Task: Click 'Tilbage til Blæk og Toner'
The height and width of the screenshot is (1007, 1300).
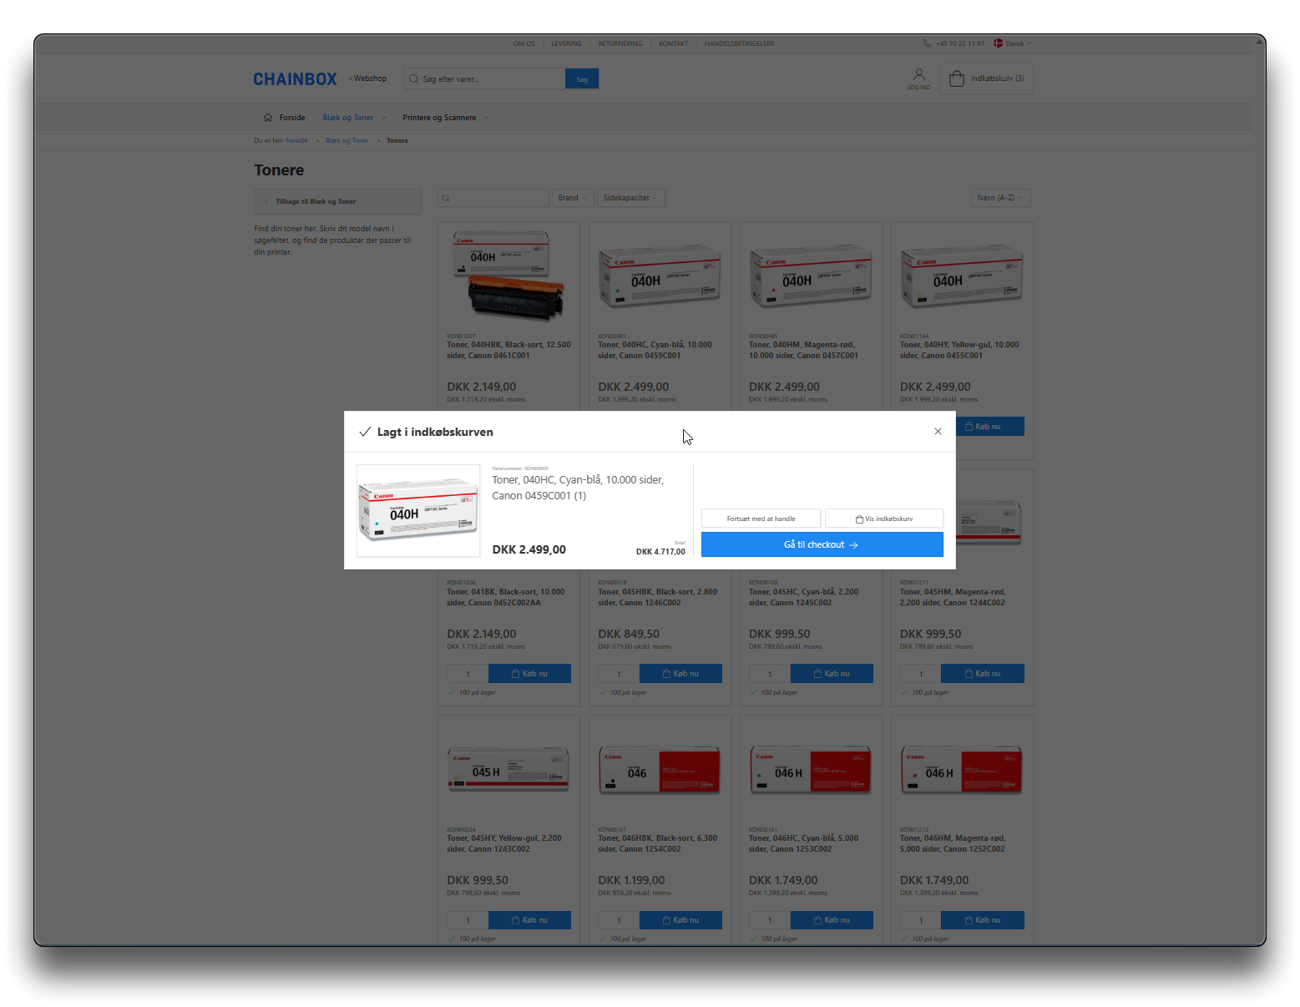Action: pyautogui.click(x=337, y=201)
